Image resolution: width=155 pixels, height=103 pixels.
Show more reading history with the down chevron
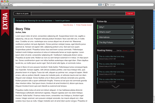click(115, 86)
